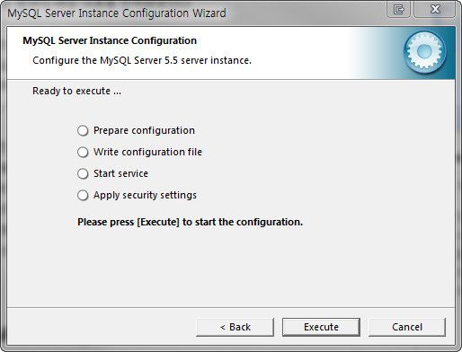The height and width of the screenshot is (352, 462).
Task: Close the Configuration Wizard window
Action: coord(435,9)
